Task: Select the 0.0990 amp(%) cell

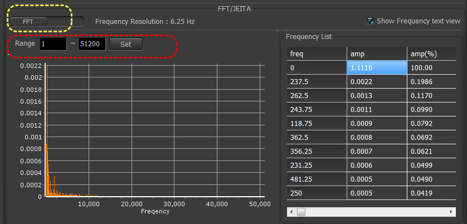Action: coord(431,109)
